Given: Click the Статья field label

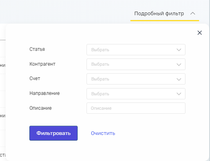Looking at the screenshot, I should [x=37, y=49].
